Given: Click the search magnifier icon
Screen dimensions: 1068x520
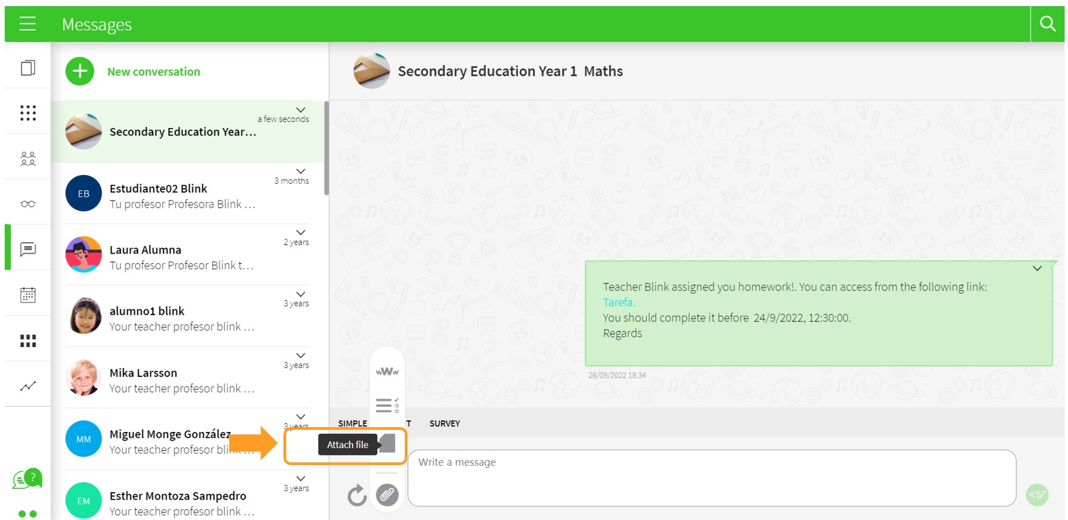Looking at the screenshot, I should coord(1047,24).
